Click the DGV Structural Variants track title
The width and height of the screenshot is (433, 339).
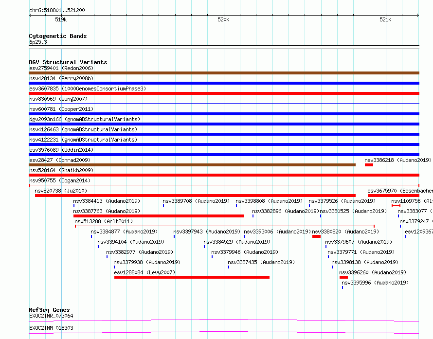[x=68, y=62]
